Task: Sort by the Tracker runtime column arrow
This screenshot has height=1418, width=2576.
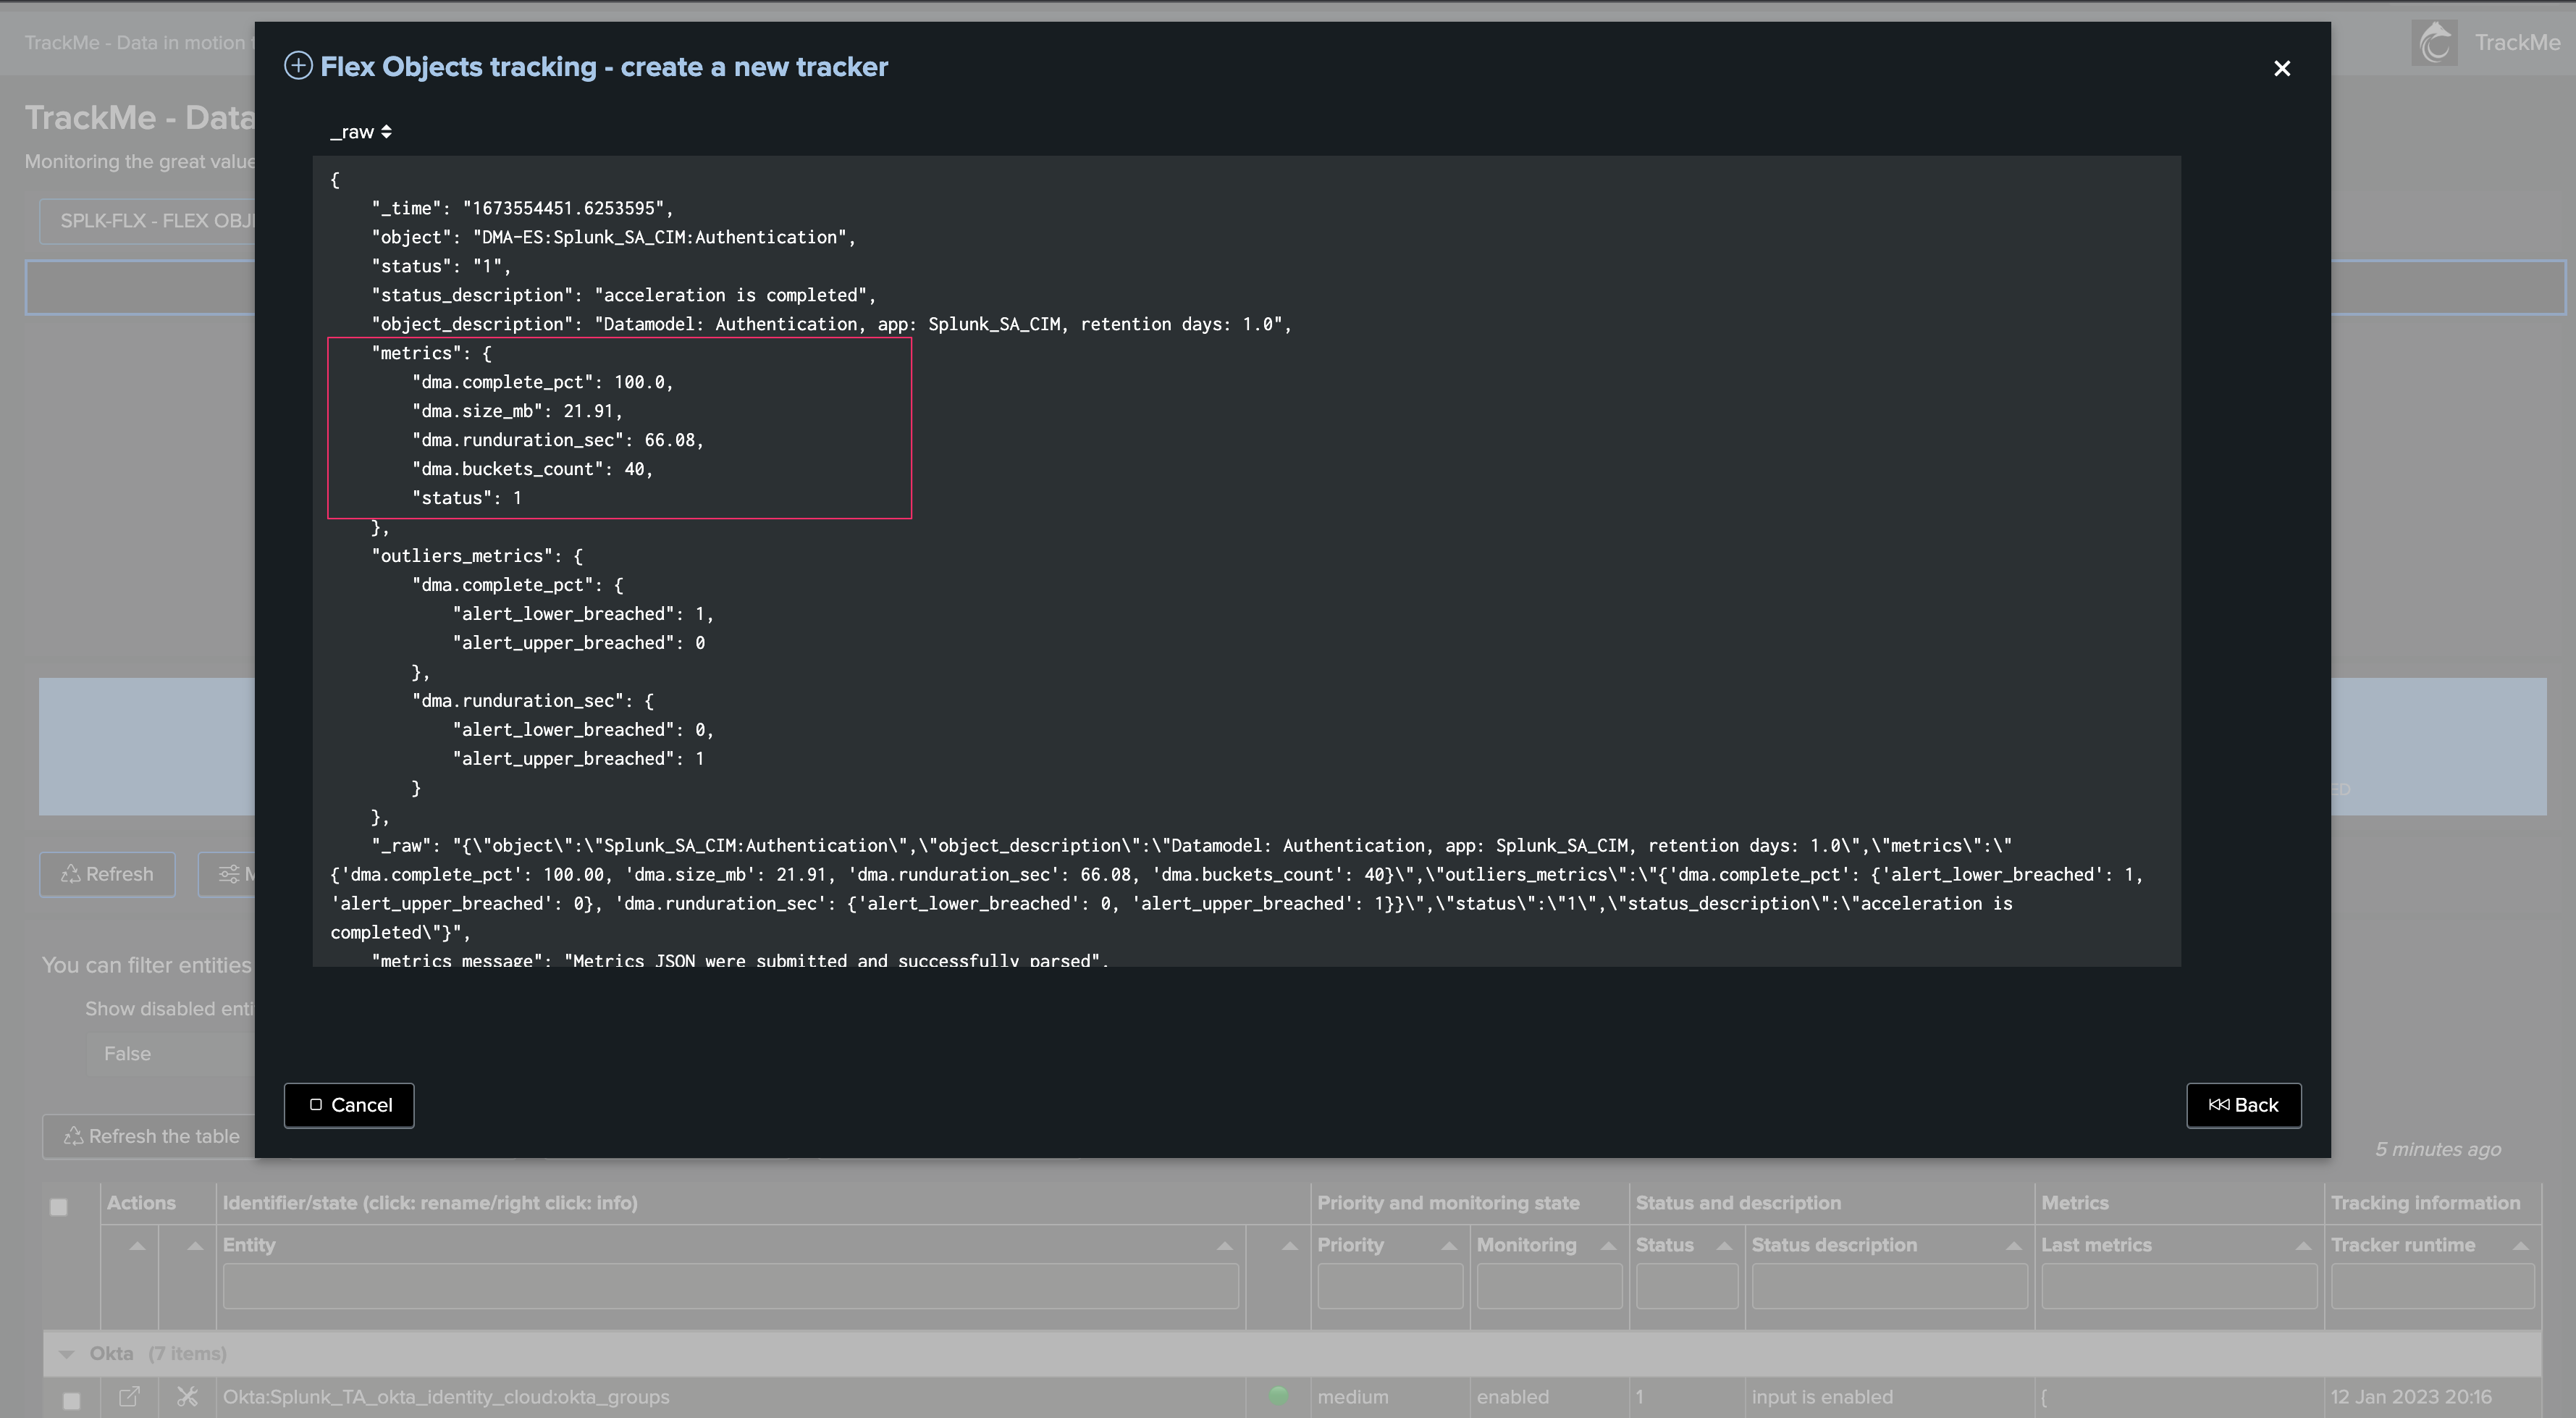Action: (x=2520, y=1246)
